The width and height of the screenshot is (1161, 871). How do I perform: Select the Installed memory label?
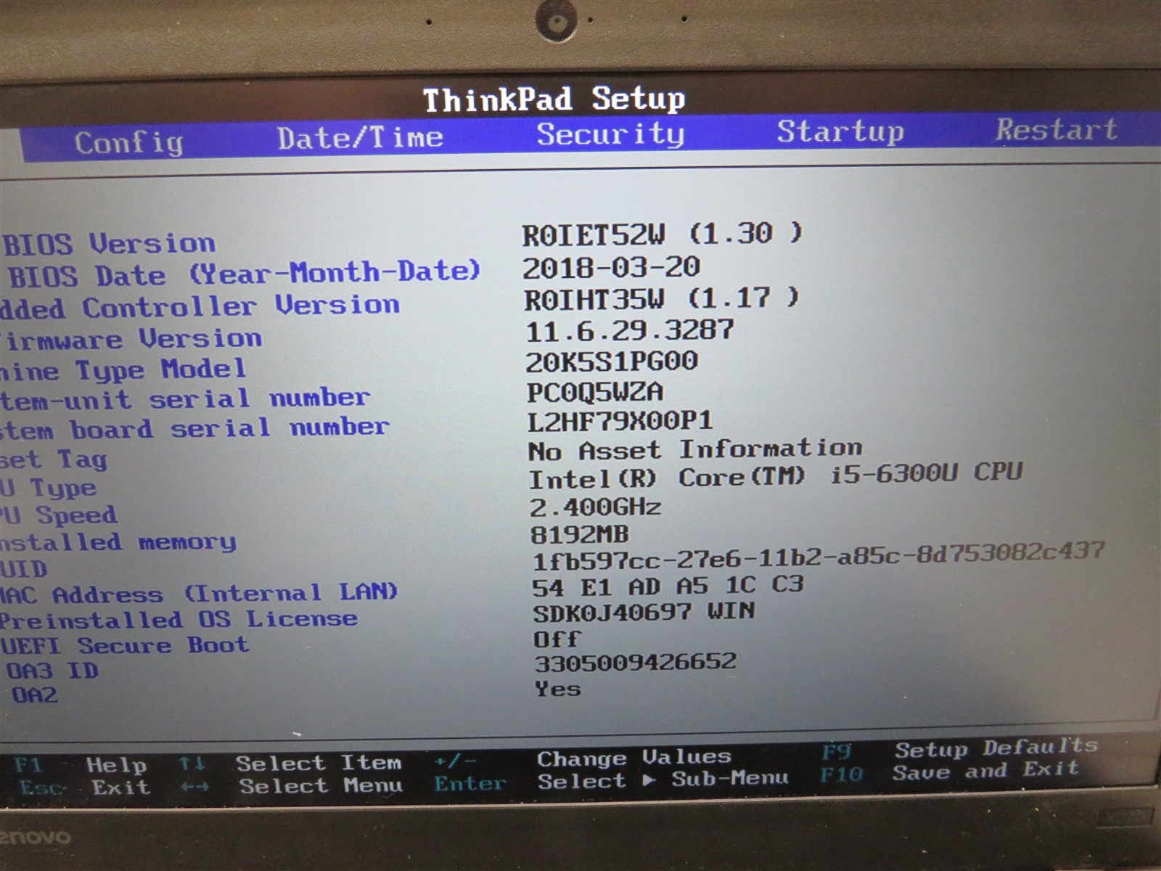pyautogui.click(x=118, y=542)
